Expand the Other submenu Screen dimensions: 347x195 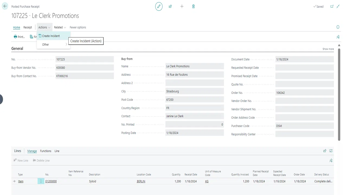click(x=53, y=44)
